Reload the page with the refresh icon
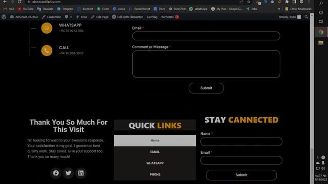Image resolution: width=328 pixels, height=184 pixels. tap(19, 2)
